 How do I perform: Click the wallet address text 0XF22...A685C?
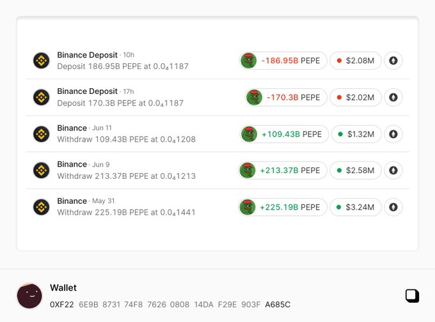[x=170, y=305]
